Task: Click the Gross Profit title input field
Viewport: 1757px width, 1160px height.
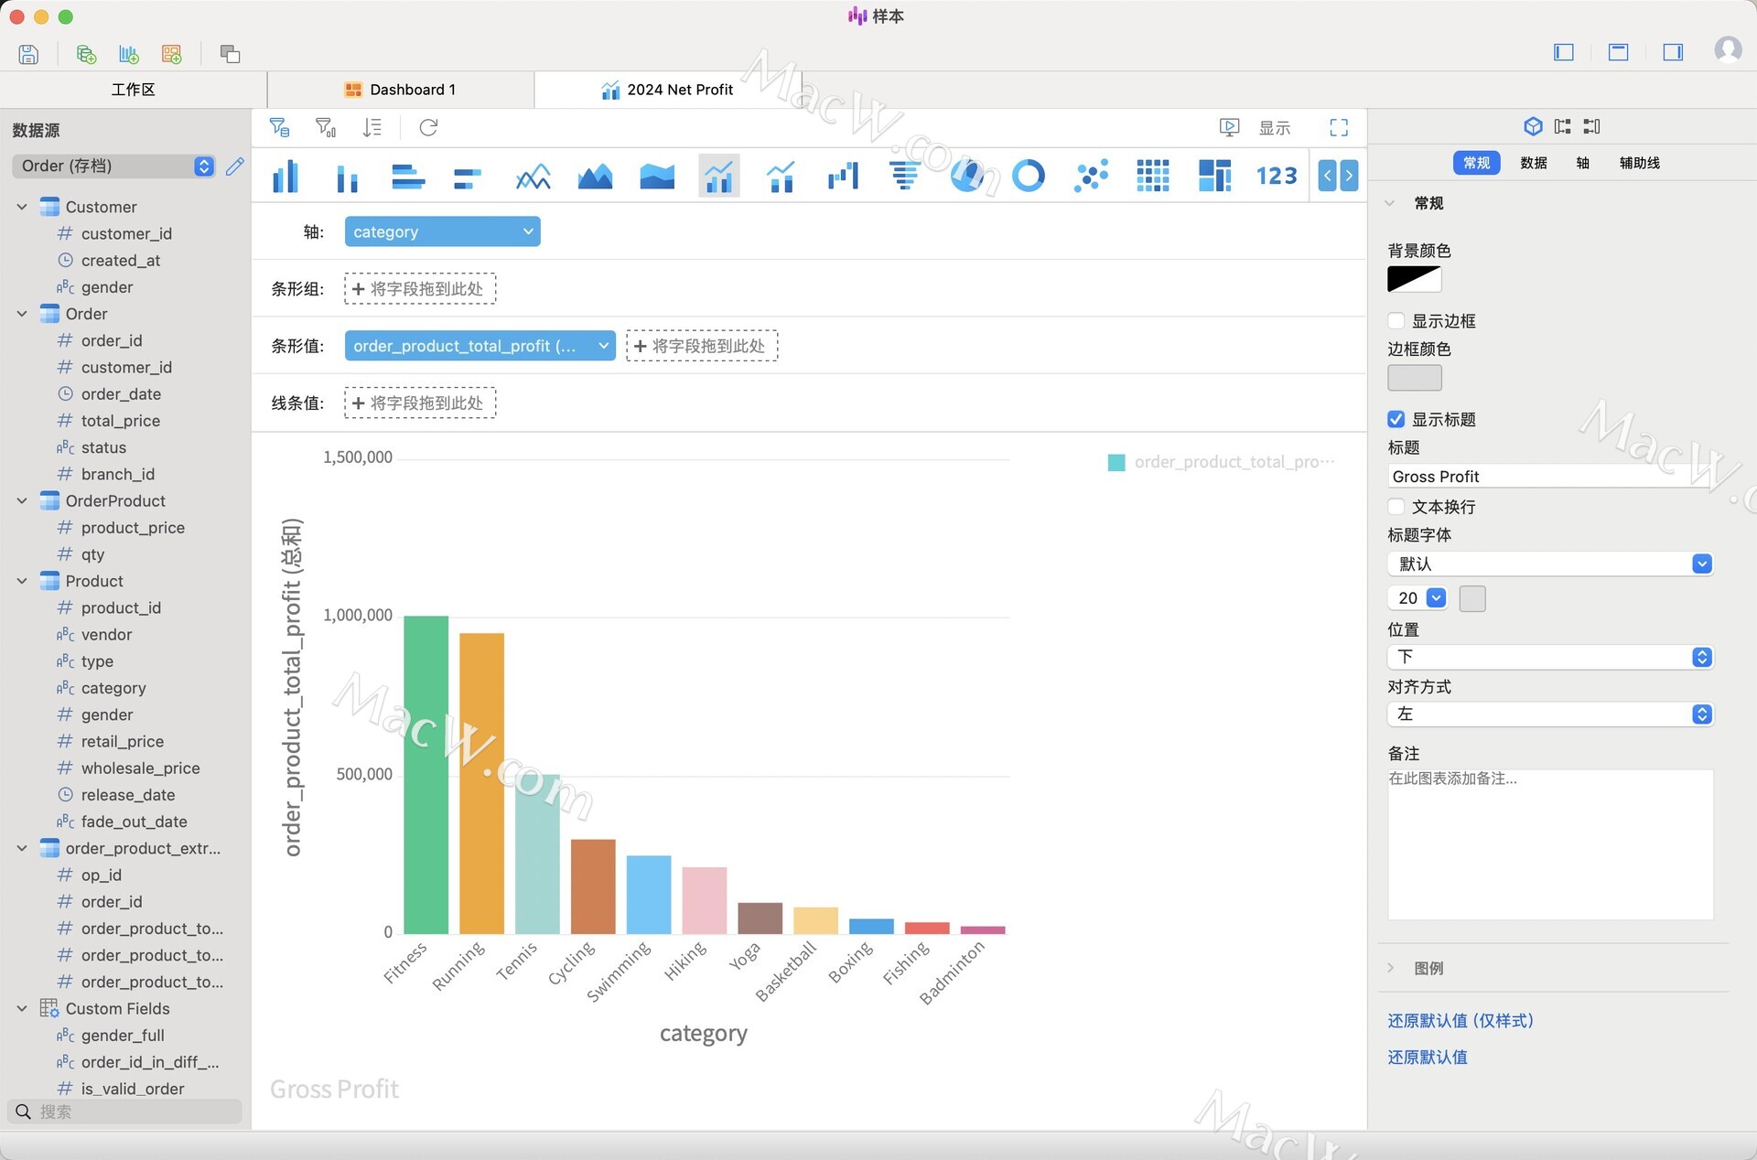Action: [x=1550, y=477]
